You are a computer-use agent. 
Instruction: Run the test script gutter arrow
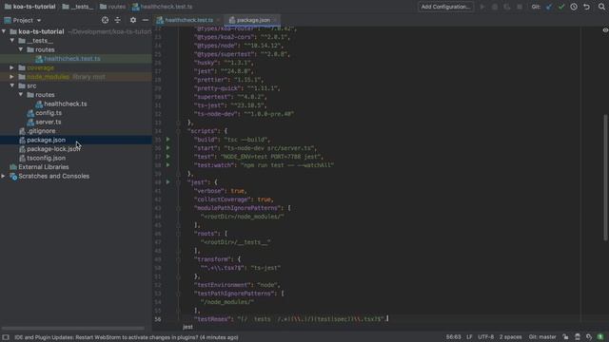(x=167, y=156)
